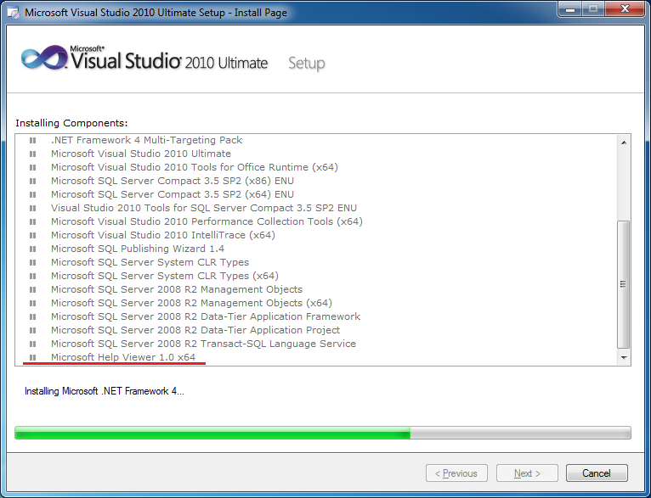Viewport: 651px width, 498px height.
Task: Select 'SQL Server 2008 R2 Management Objects' text without x64
Action: pos(177,289)
